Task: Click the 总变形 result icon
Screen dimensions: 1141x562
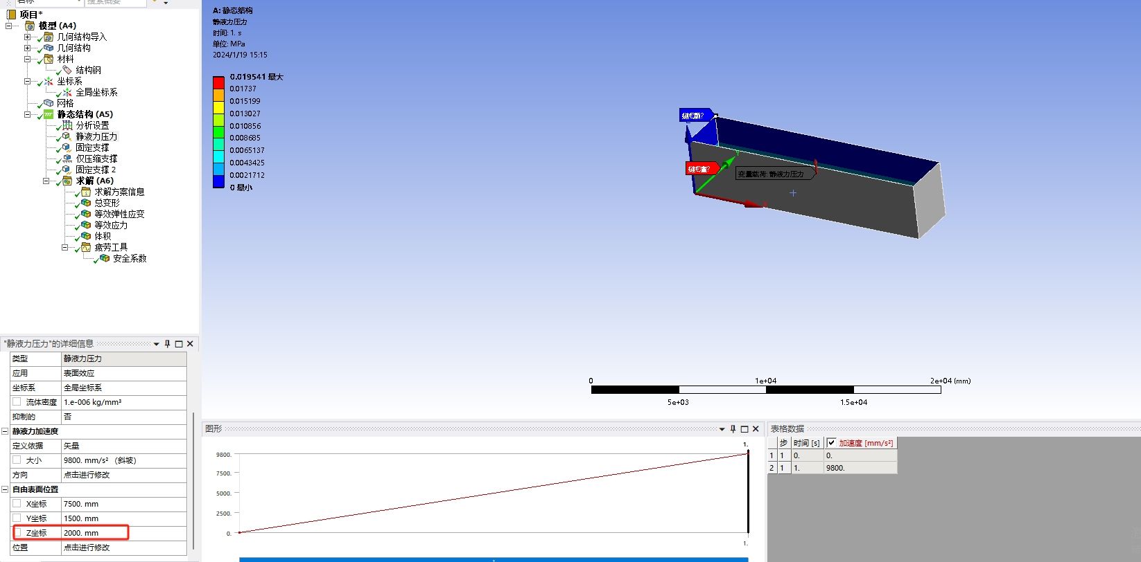Action: point(86,203)
